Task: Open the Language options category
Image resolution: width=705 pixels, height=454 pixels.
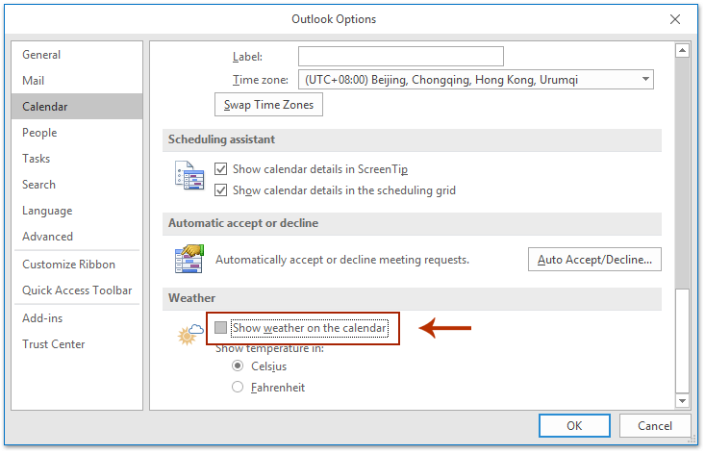Action: coord(77,211)
